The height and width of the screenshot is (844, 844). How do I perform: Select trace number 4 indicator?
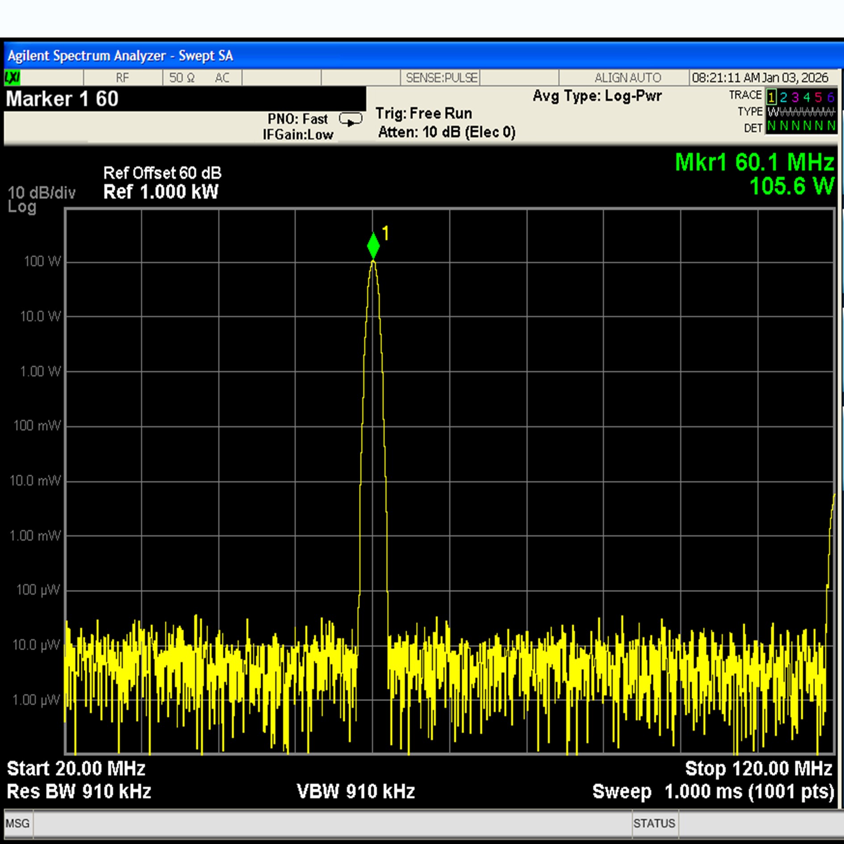(806, 97)
